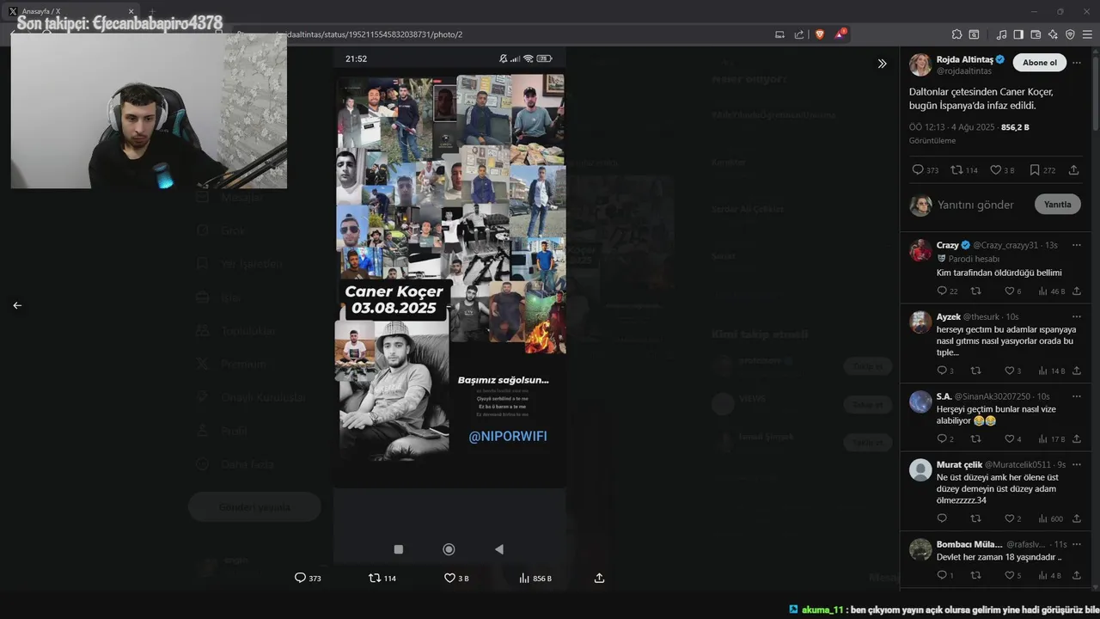This screenshot has height=619, width=1100.
Task: Share Crazy's comment
Action: (1076, 291)
